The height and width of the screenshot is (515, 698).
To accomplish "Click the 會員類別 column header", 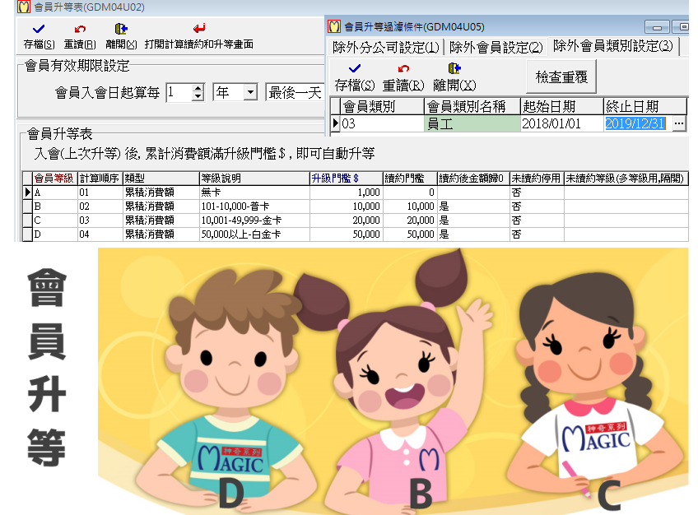I will (382, 107).
